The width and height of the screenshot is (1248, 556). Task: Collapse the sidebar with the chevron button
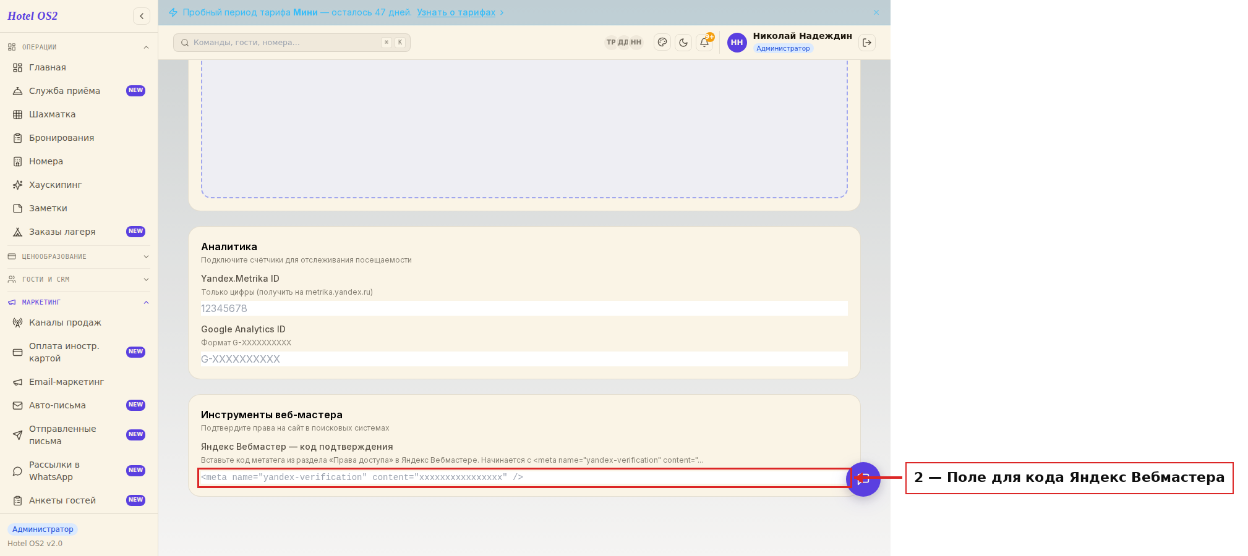pyautogui.click(x=142, y=16)
